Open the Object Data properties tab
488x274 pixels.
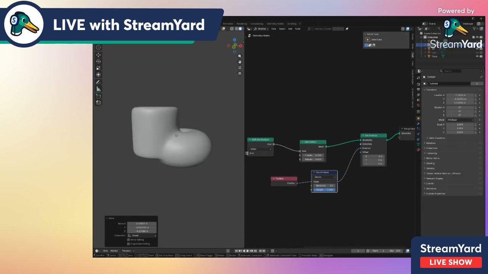[418, 145]
